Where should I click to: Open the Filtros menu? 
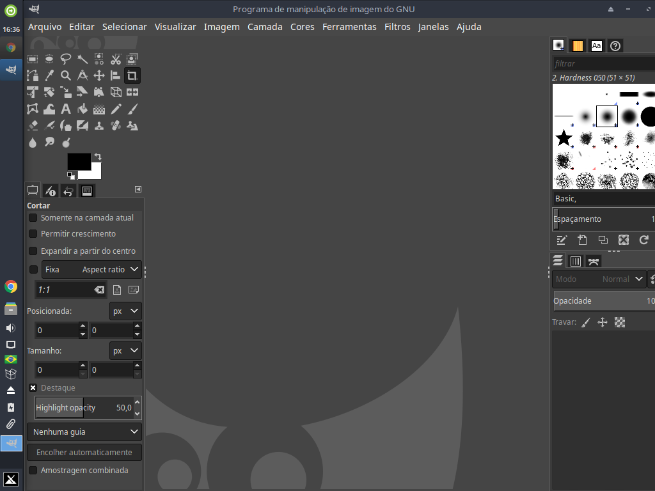397,27
